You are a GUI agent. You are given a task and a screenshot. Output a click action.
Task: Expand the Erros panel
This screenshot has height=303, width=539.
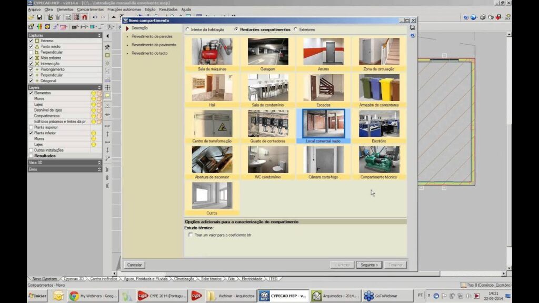[99, 169]
